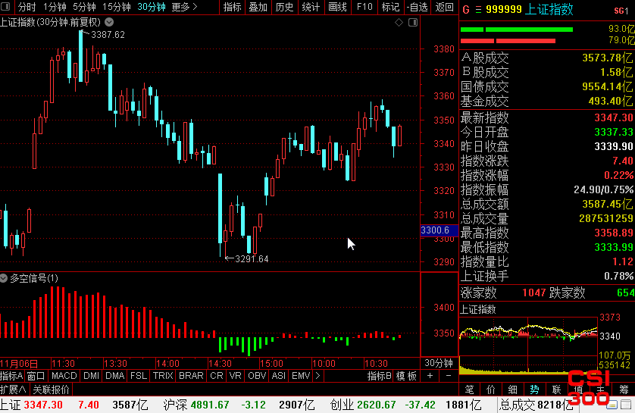Image resolution: width=635 pixels, height=413 pixels.
Task: Click the panel layout icon at top-left
Action: (x=5, y=7)
